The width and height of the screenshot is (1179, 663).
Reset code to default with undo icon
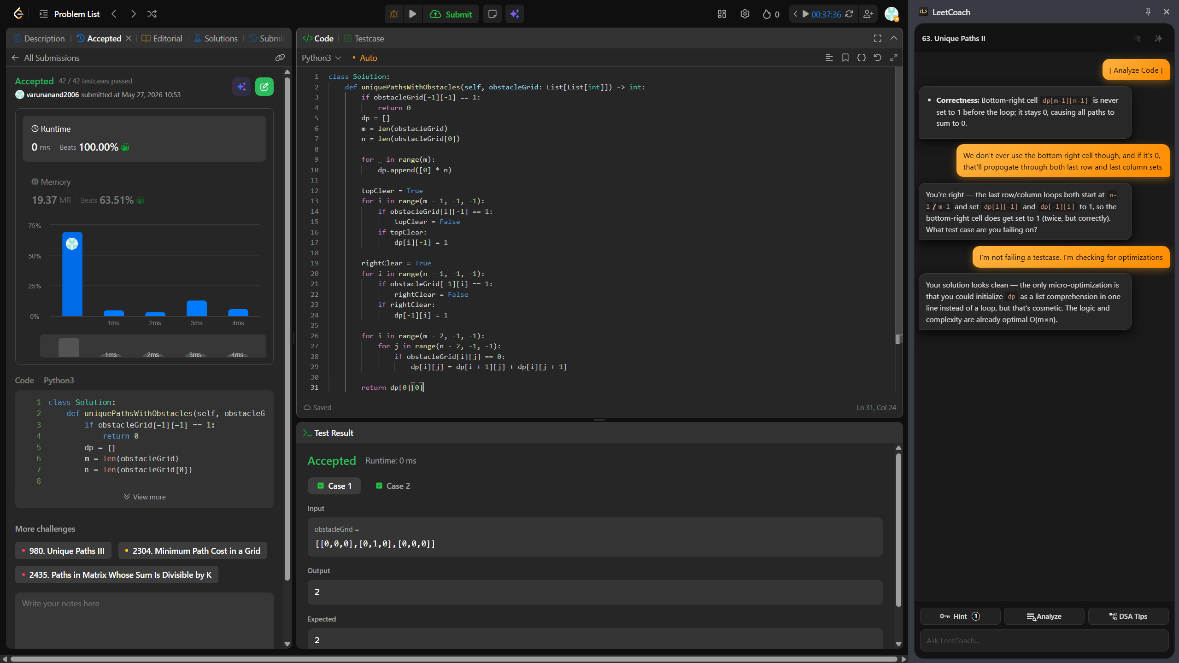tap(877, 58)
